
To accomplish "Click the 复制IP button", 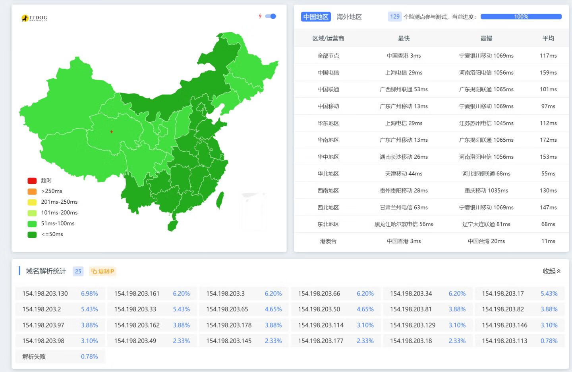I will [103, 271].
